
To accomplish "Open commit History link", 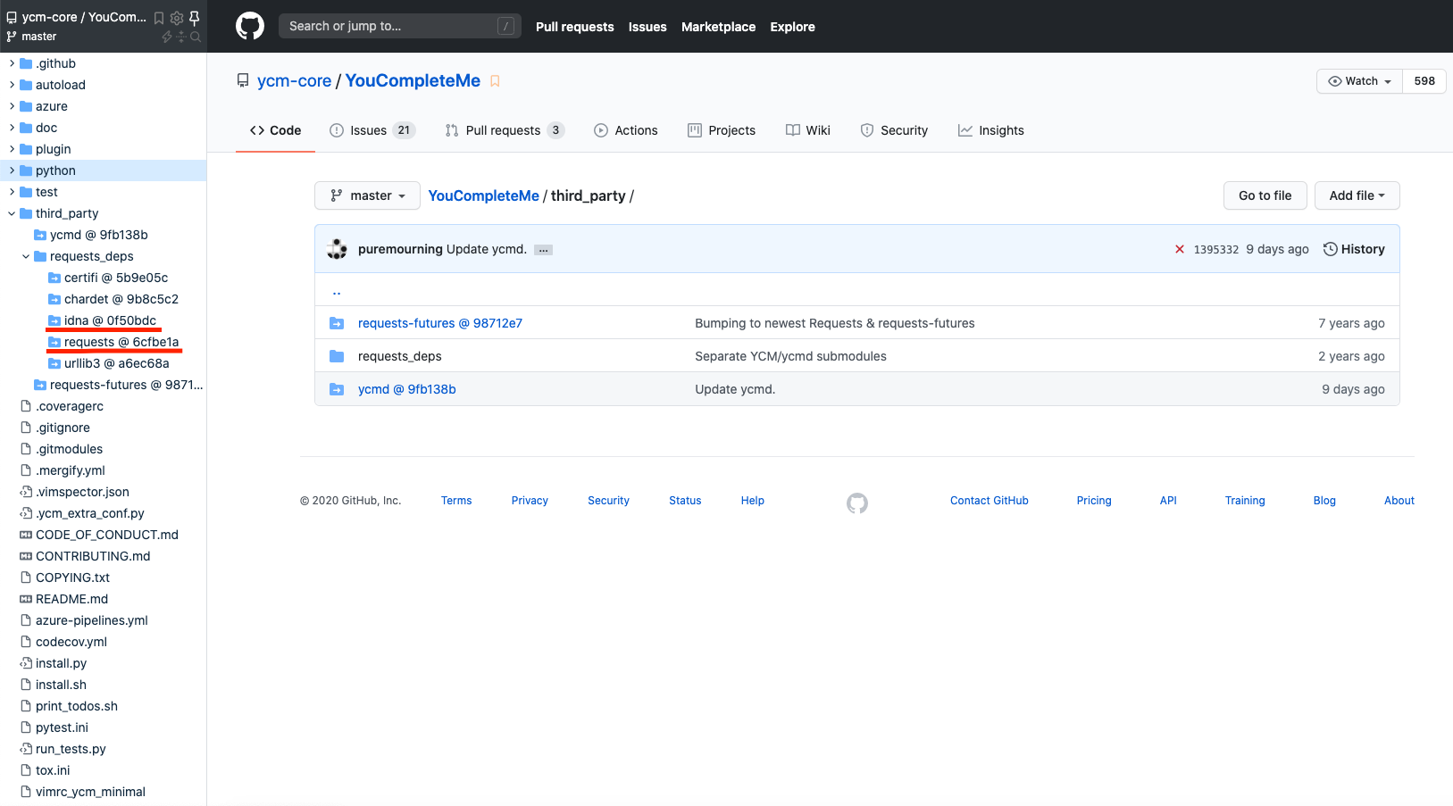I will coord(1354,249).
